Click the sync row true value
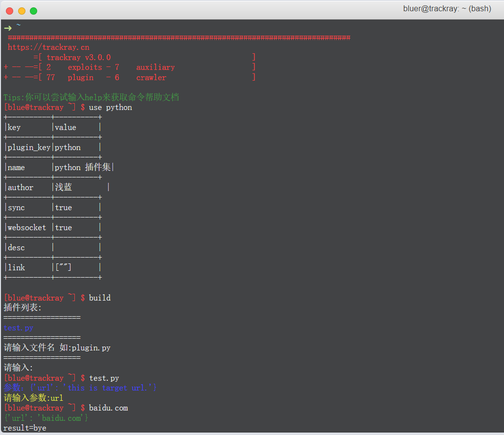The width and height of the screenshot is (504, 435). pos(63,208)
